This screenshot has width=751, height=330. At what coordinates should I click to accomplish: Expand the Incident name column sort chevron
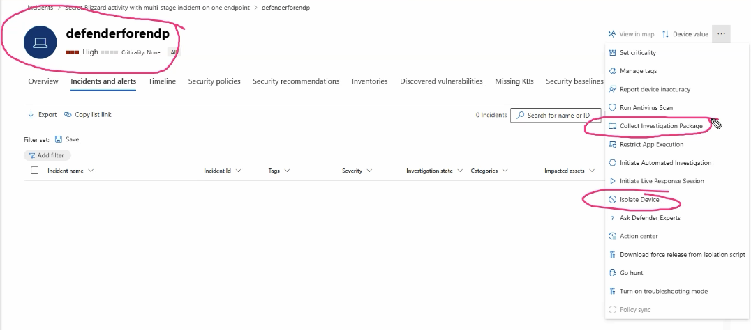click(91, 171)
